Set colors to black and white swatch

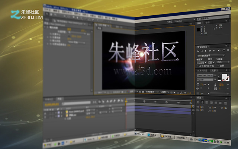pos(219,80)
